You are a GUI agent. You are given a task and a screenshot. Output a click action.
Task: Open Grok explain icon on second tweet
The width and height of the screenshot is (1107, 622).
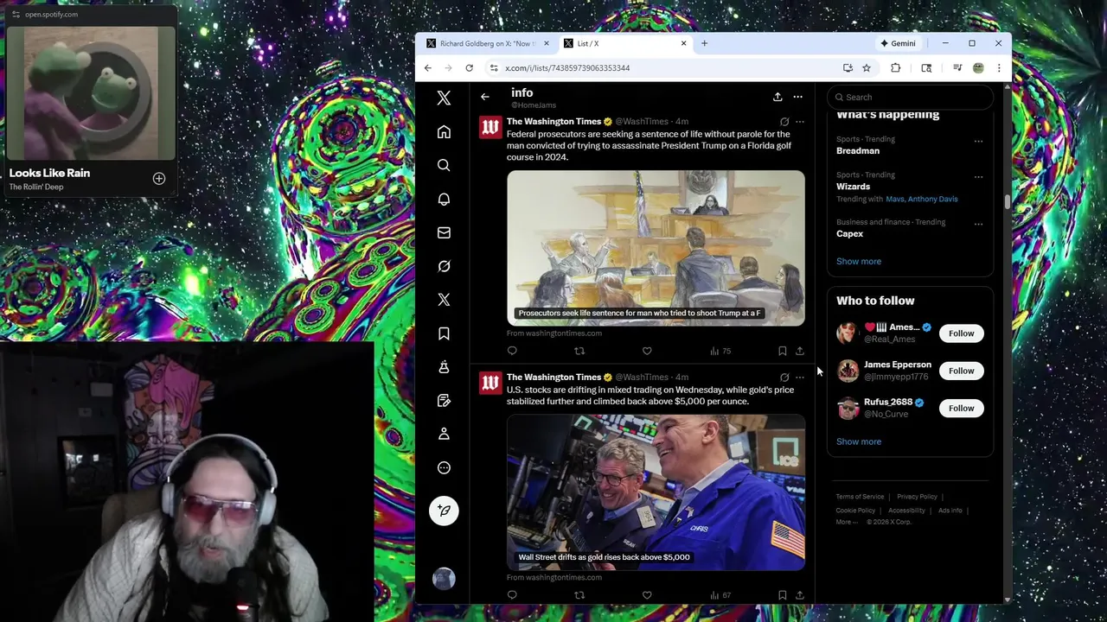(784, 378)
